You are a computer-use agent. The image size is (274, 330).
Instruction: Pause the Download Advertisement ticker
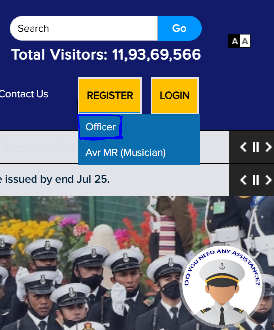pyautogui.click(x=256, y=147)
